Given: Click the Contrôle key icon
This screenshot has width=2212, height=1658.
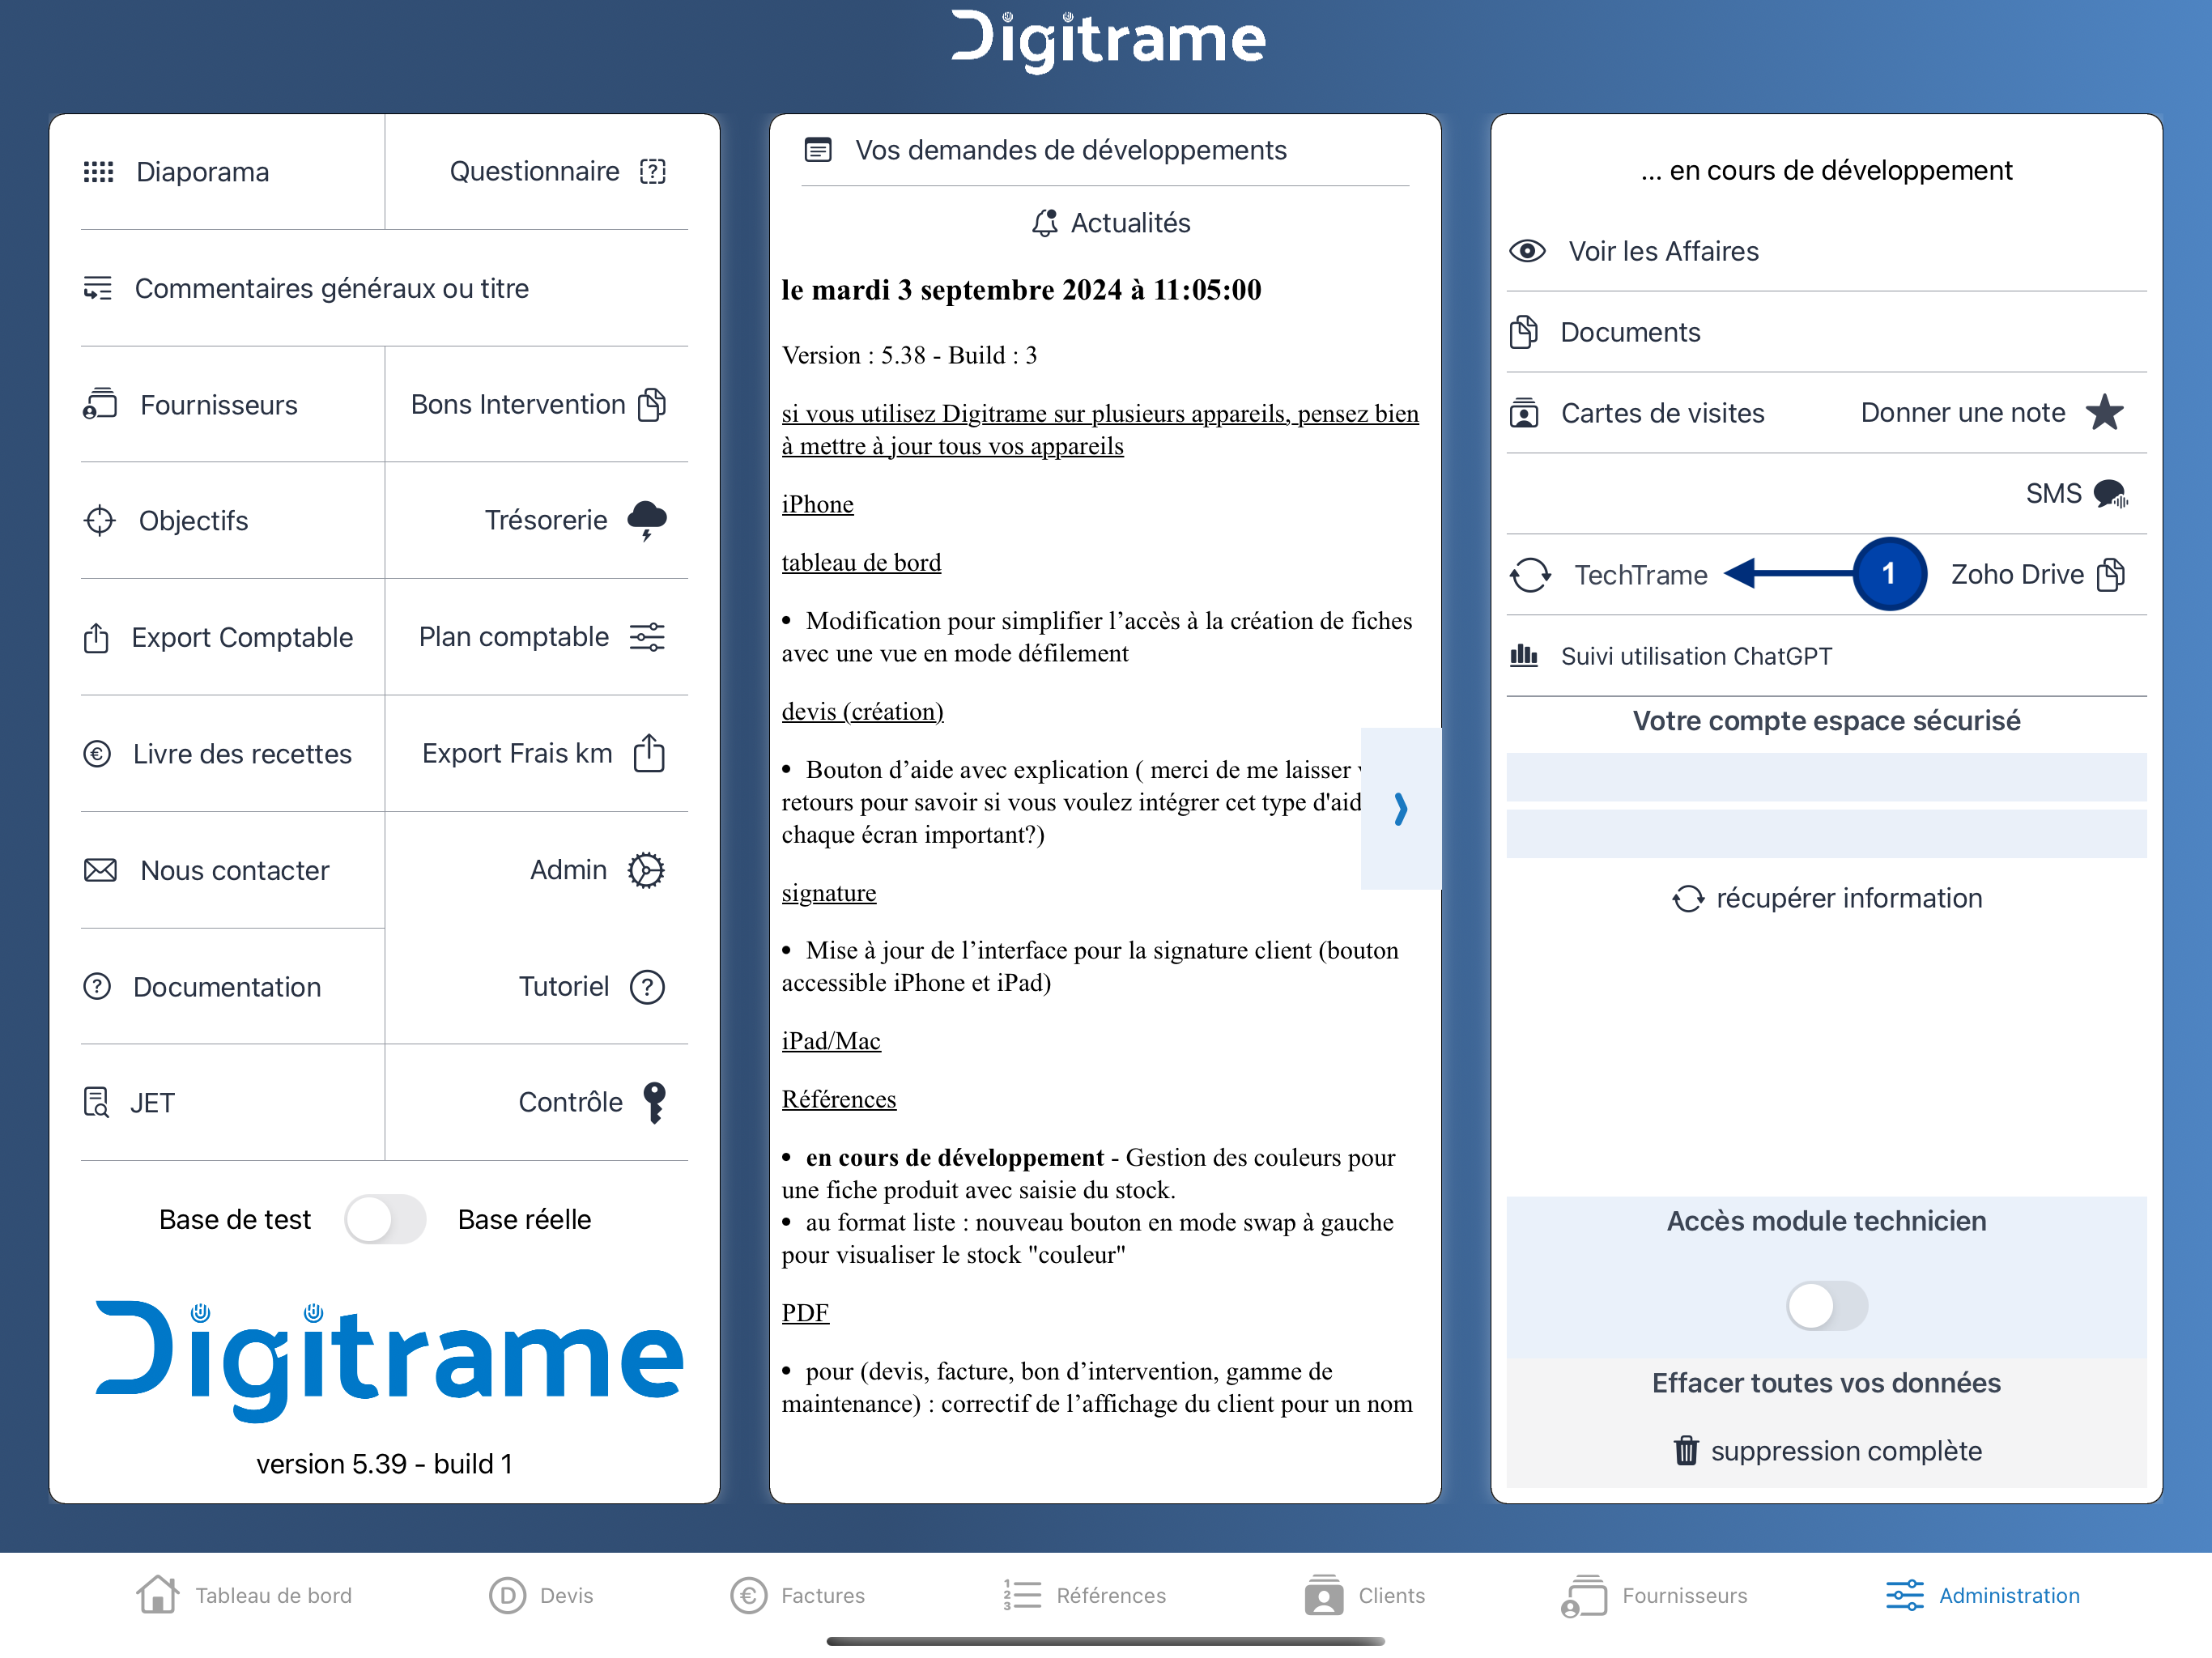Looking at the screenshot, I should click(x=655, y=1103).
